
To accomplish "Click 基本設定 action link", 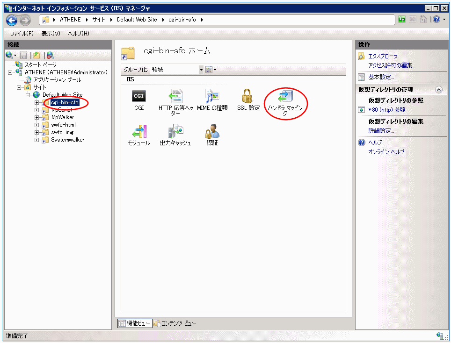I will 381,77.
